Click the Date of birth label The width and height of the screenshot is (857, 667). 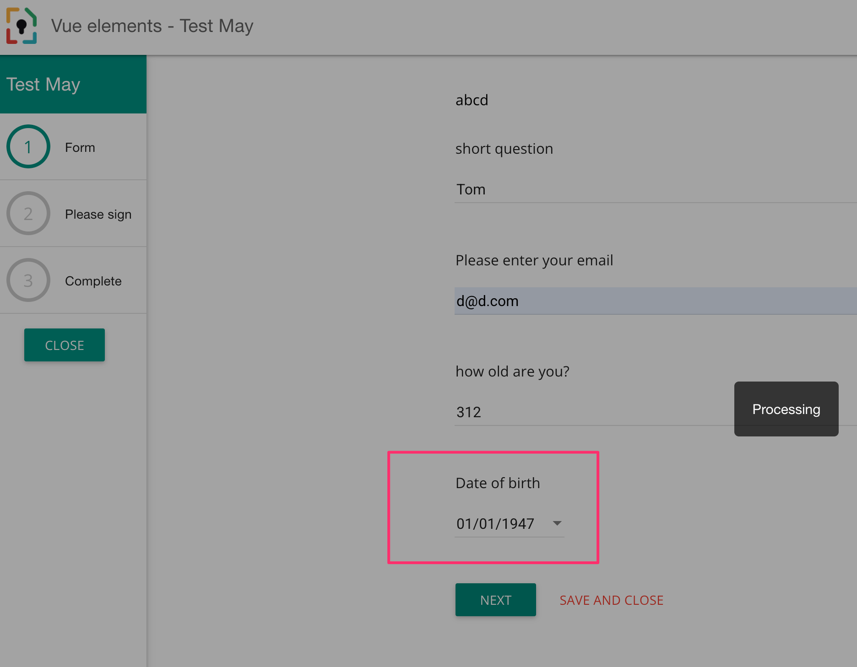tap(498, 483)
